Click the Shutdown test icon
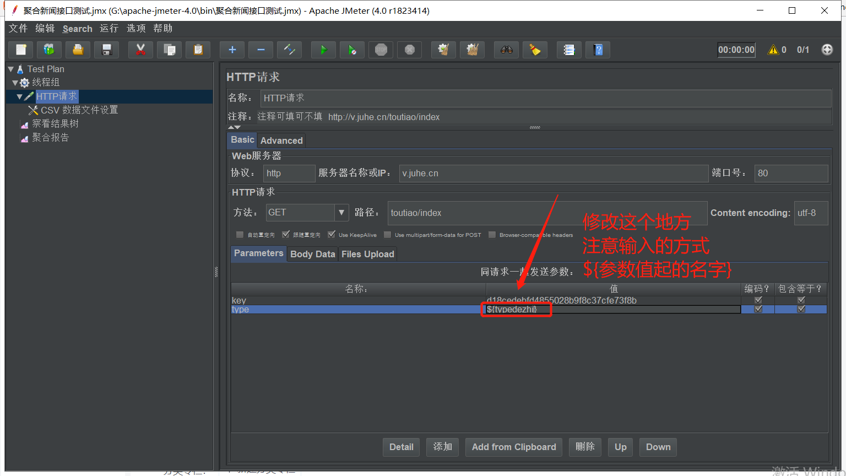This screenshot has width=846, height=476. coord(410,50)
